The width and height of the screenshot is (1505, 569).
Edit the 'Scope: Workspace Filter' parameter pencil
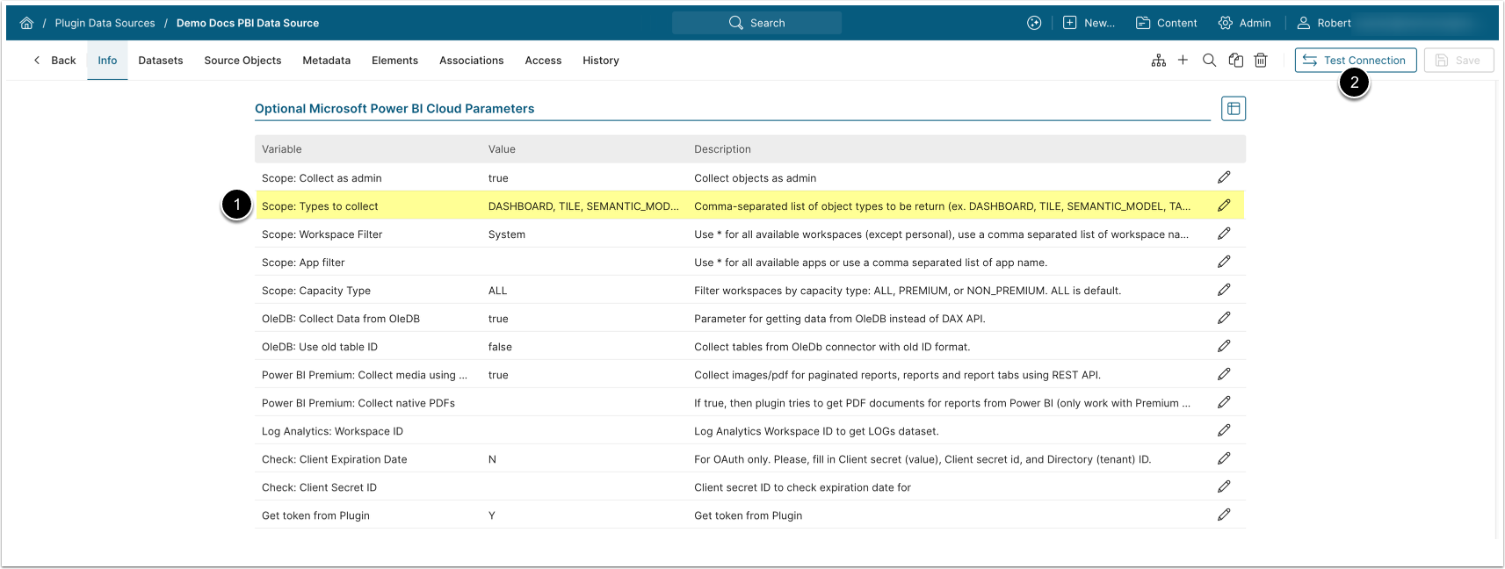[1224, 234]
